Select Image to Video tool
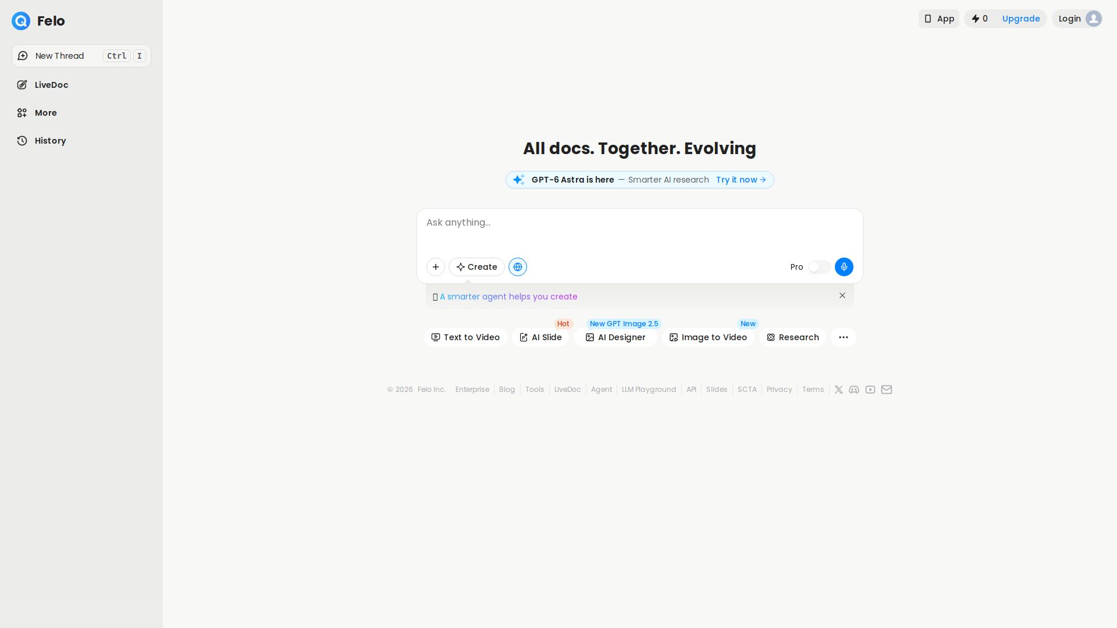 tap(708, 337)
